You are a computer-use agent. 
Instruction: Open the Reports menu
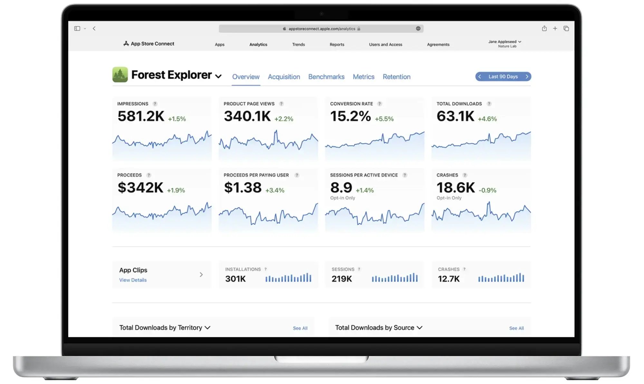(337, 44)
